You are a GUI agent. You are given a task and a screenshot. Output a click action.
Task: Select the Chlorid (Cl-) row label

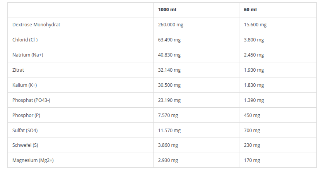tap(25, 40)
